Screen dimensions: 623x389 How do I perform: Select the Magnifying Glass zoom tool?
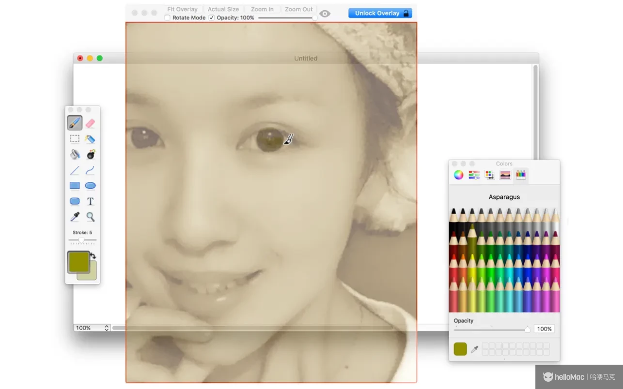[x=90, y=217]
